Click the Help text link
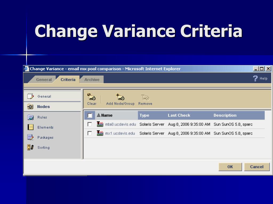 point(263,78)
